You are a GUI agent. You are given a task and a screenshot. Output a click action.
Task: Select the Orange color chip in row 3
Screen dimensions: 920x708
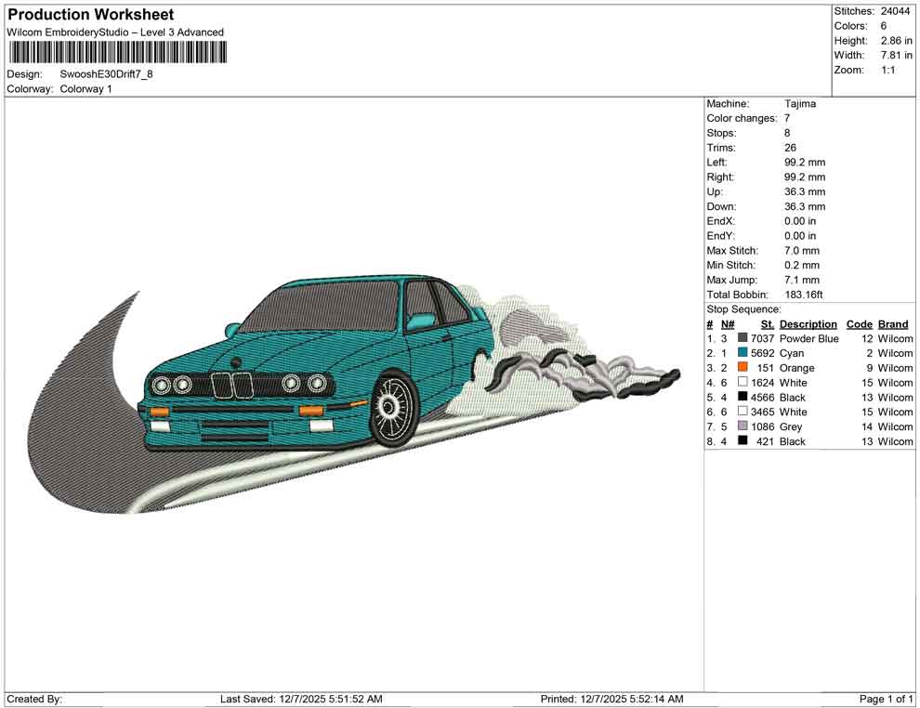[742, 368]
